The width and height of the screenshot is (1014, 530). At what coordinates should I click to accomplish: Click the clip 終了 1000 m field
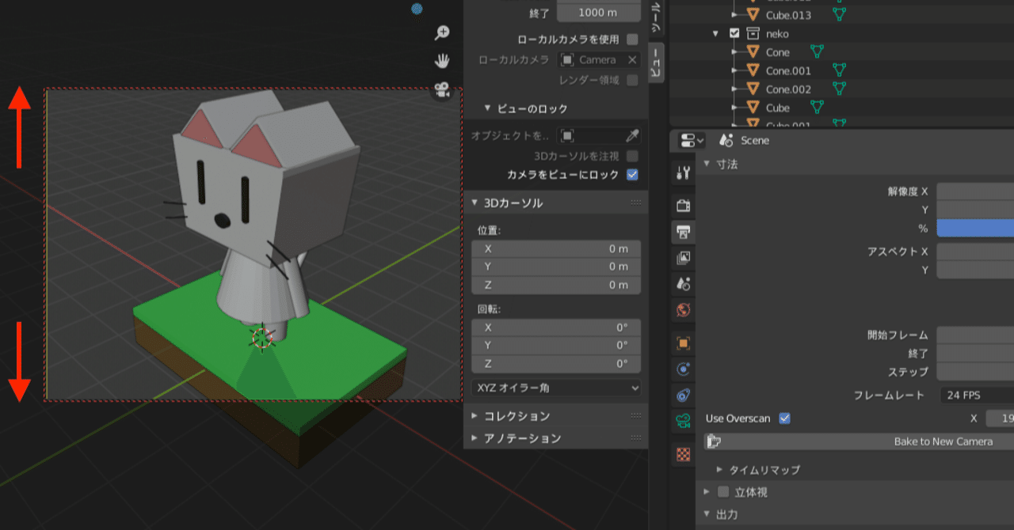[x=598, y=13]
